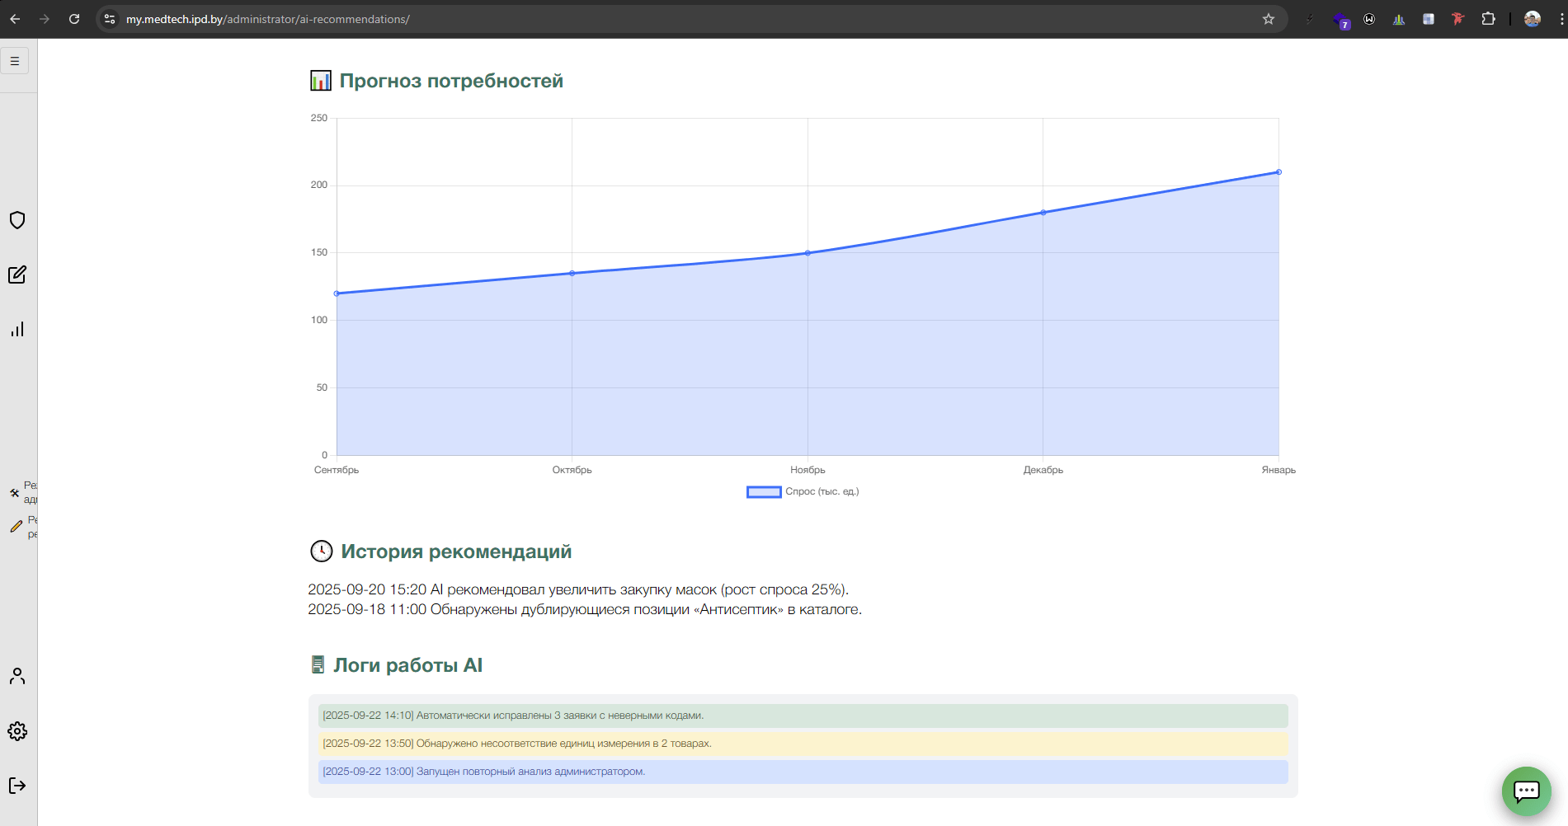1568x826 pixels.
Task: Click the pencil sidebar menu item
Action: (x=16, y=526)
